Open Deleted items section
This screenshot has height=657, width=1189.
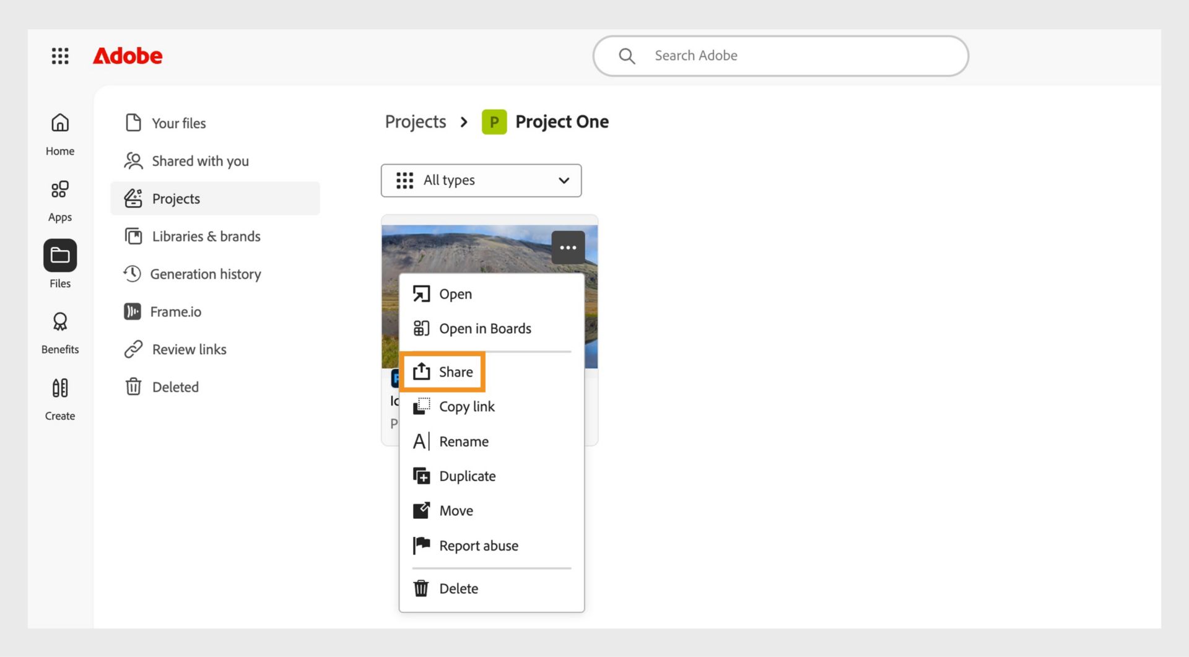(215, 388)
